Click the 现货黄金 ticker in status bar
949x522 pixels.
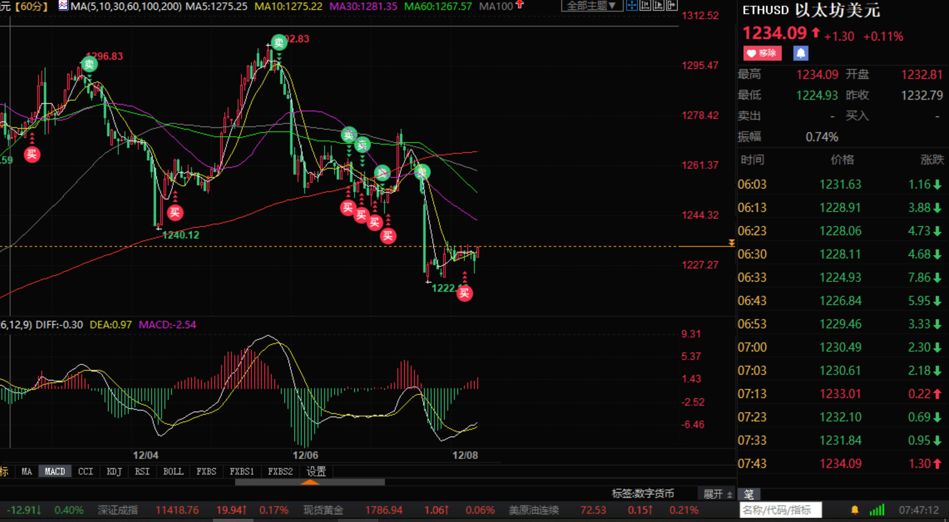tap(323, 510)
